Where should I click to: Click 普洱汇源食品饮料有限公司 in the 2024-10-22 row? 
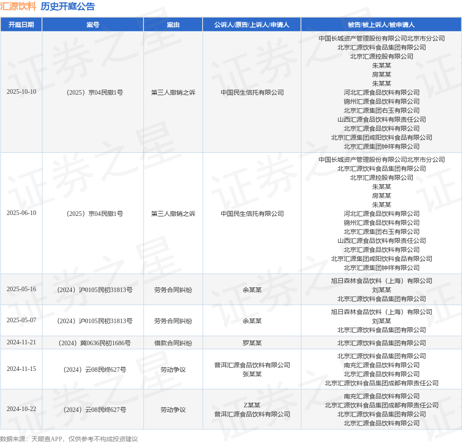[x=252, y=414]
